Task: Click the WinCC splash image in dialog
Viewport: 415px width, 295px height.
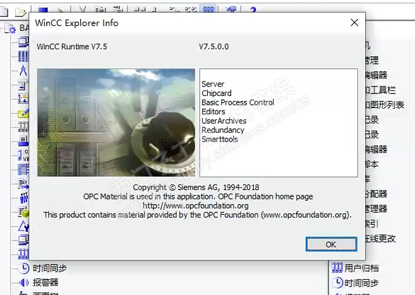Action: coord(116,123)
